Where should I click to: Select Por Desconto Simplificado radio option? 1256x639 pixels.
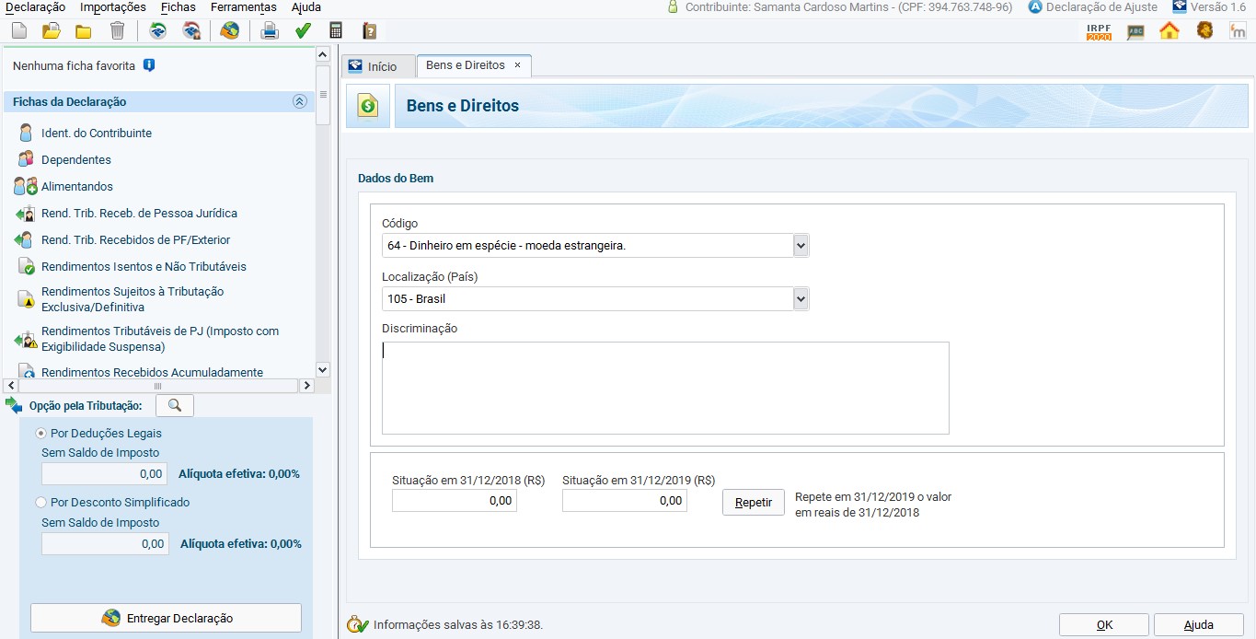tap(40, 502)
